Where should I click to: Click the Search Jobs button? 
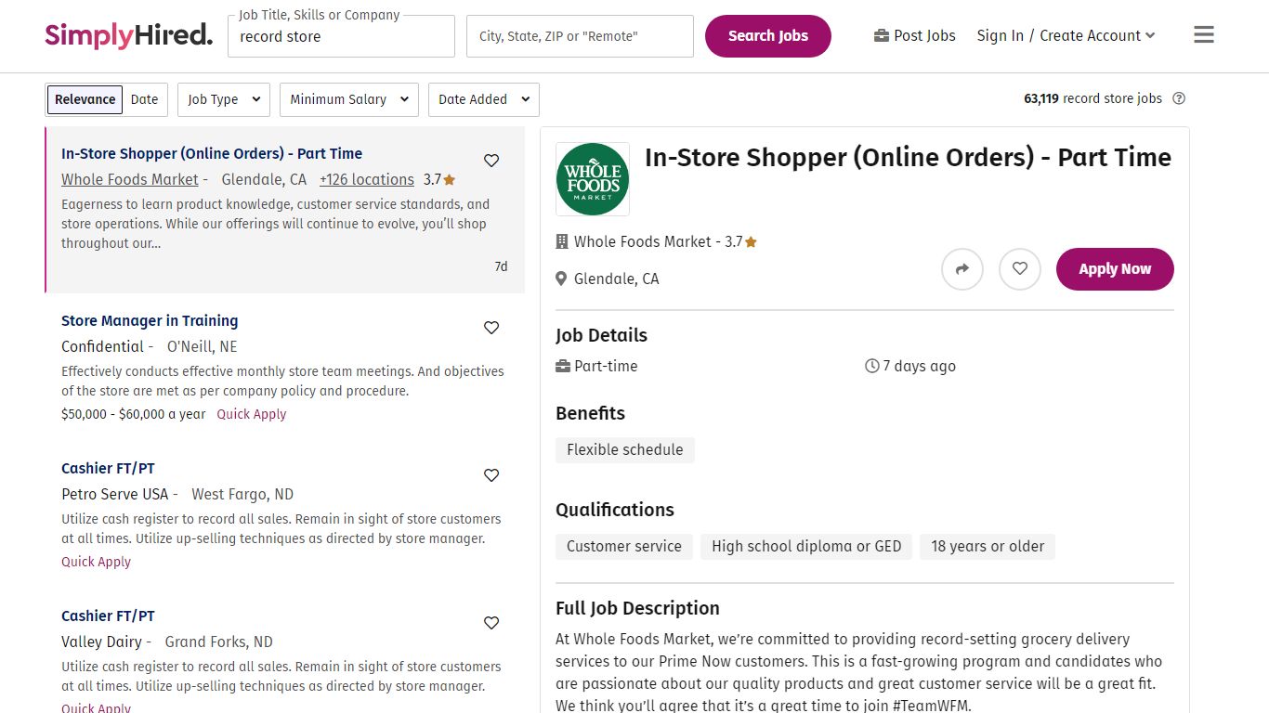768,36
